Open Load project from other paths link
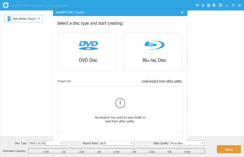 tap(161, 81)
